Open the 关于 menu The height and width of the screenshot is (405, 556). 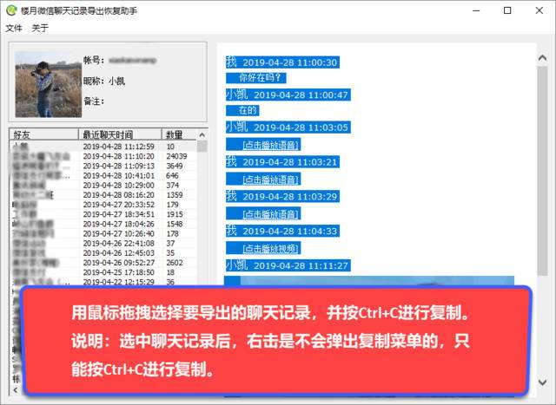click(x=40, y=28)
